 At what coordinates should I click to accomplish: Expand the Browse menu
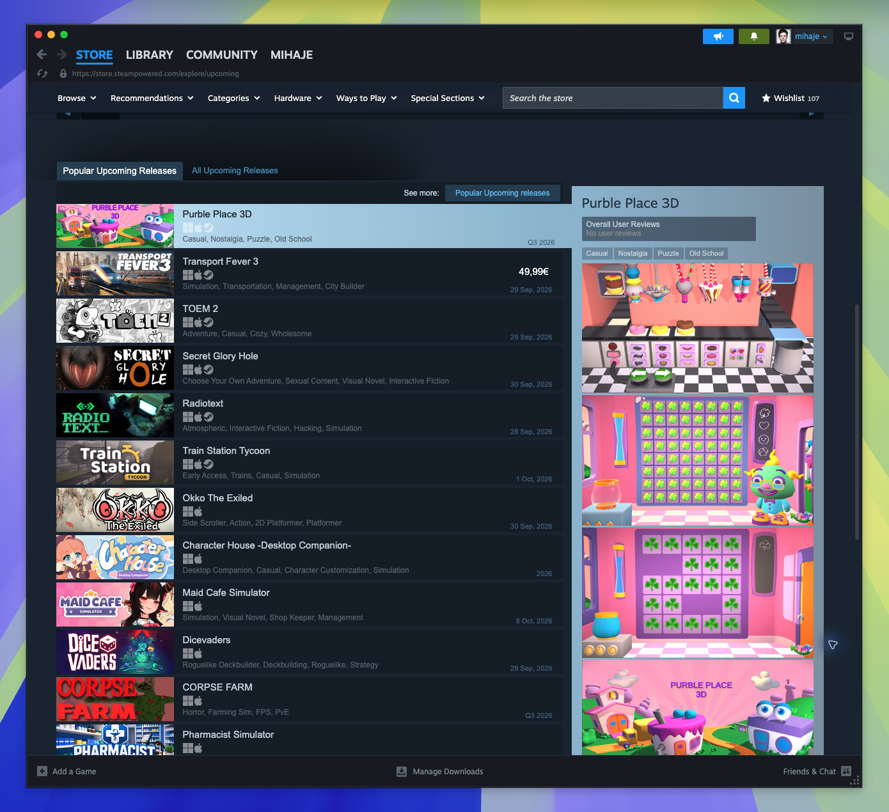(77, 98)
